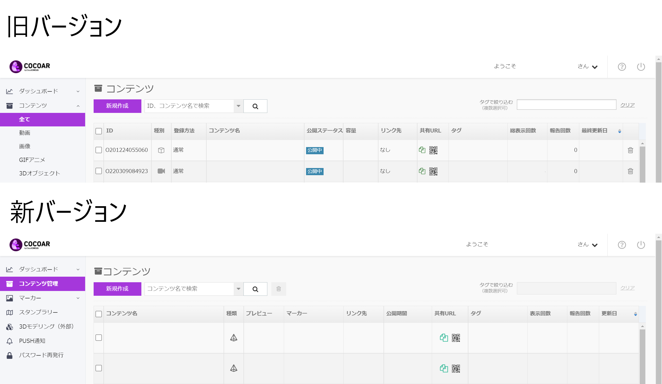The image size is (662, 384).
Task: Click 公開中 status badge for O201224055060
Action: [x=315, y=150]
